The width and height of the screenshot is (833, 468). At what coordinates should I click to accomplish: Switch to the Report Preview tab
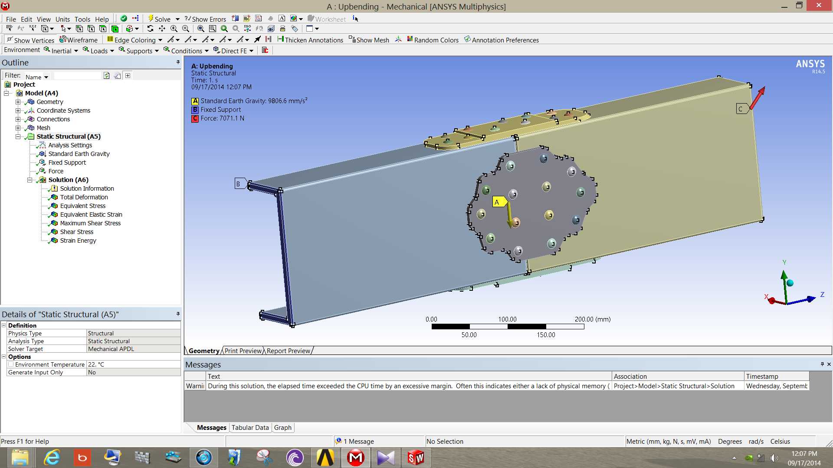[x=289, y=351]
